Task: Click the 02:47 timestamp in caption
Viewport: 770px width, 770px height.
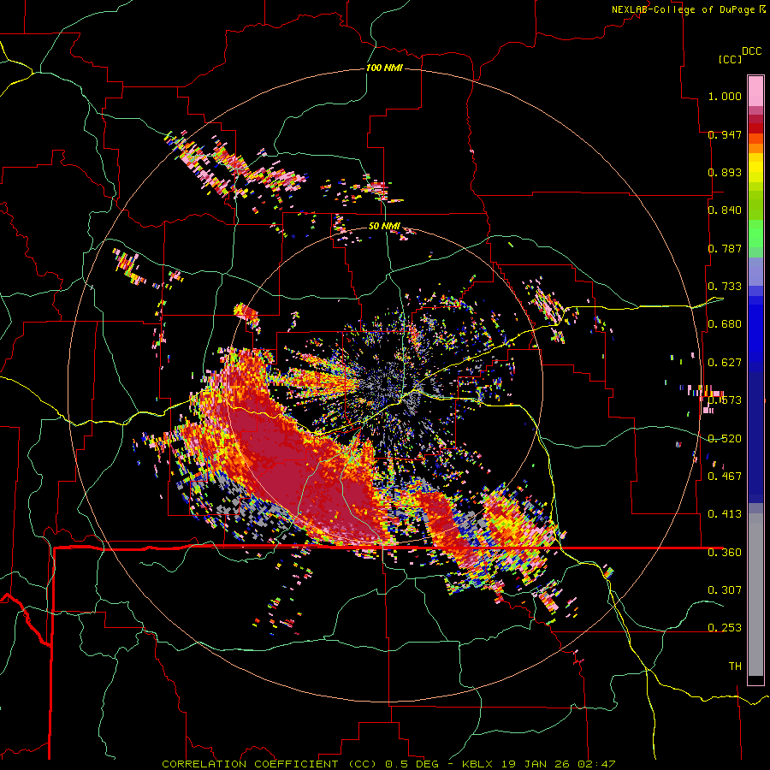Action: (x=596, y=764)
